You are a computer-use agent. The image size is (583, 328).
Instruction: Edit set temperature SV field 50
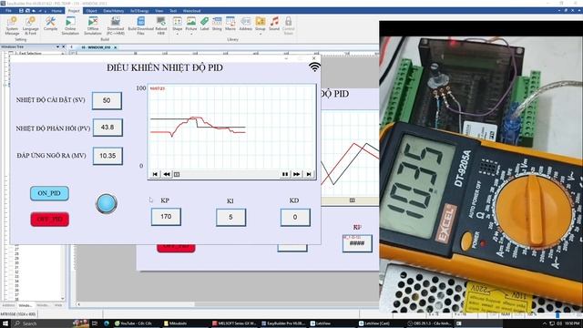(x=107, y=100)
